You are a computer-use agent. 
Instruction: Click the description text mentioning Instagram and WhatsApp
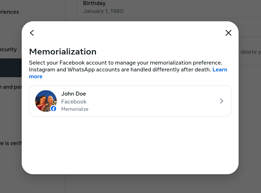tap(119, 70)
